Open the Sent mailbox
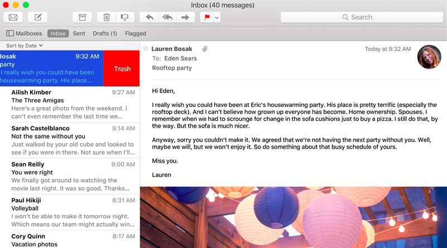The height and width of the screenshot is (248, 447). point(79,33)
